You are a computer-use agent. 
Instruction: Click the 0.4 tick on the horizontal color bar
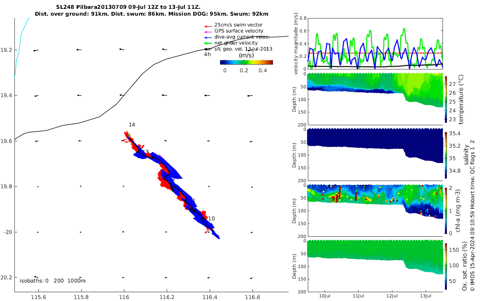point(263,70)
